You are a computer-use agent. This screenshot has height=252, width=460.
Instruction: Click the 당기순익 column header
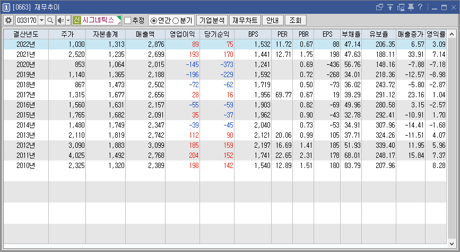(x=217, y=34)
